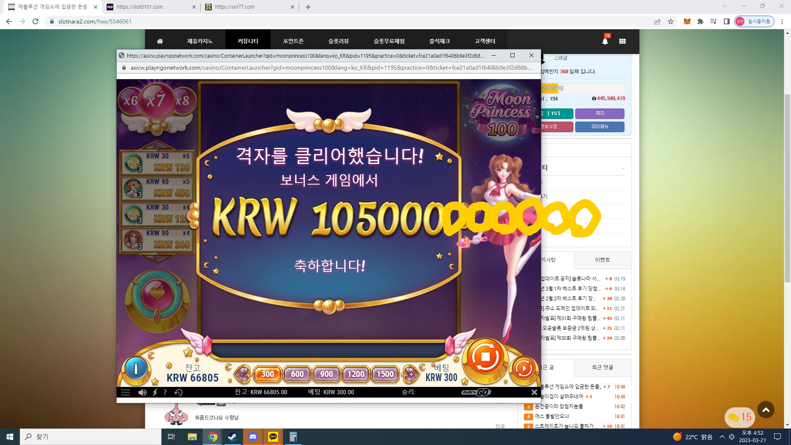Image resolution: width=791 pixels, height=445 pixels.
Task: Open the 포인트존 menu
Action: (x=293, y=41)
